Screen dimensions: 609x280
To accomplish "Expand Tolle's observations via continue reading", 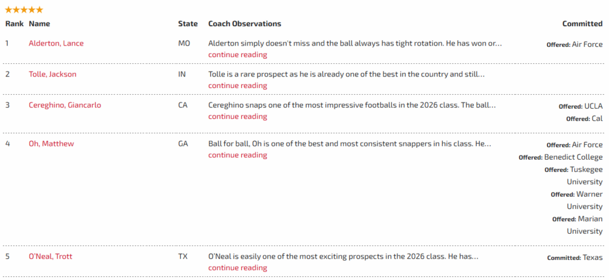I will pos(238,86).
